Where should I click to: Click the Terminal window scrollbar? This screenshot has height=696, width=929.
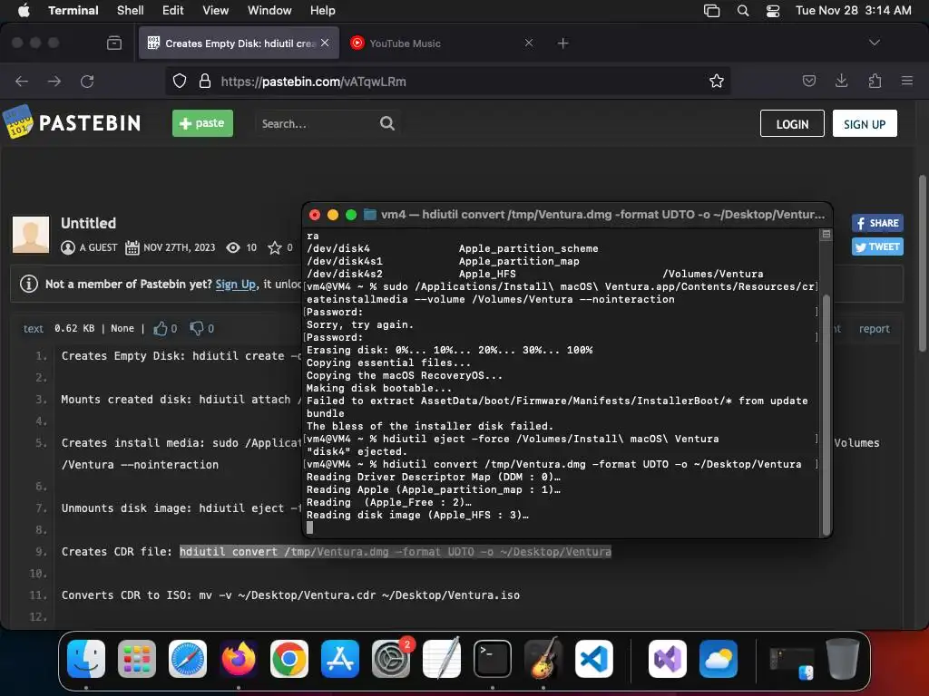(826, 414)
